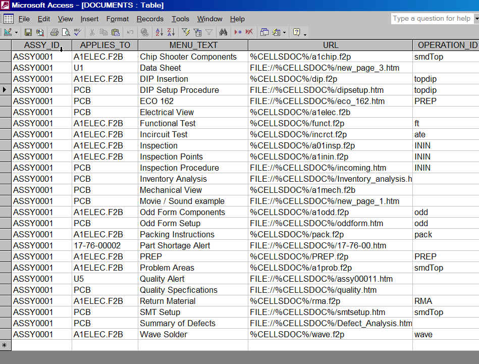Click the 'Chip Shooter Components' cell
The width and height of the screenshot is (479, 364).
pyautogui.click(x=193, y=57)
